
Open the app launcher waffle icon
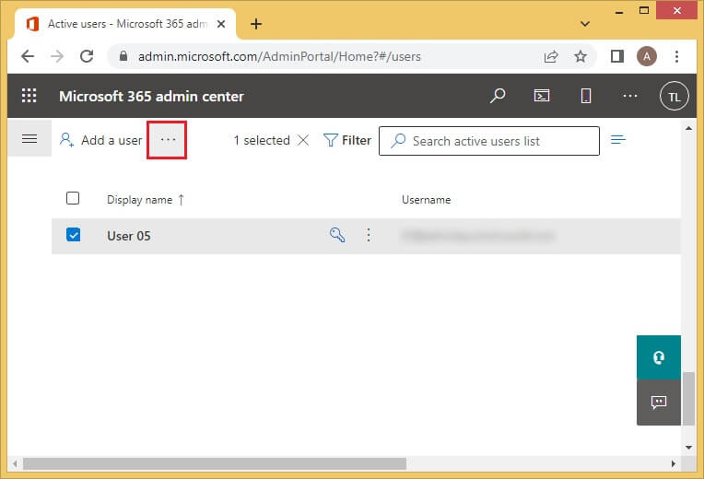point(29,96)
